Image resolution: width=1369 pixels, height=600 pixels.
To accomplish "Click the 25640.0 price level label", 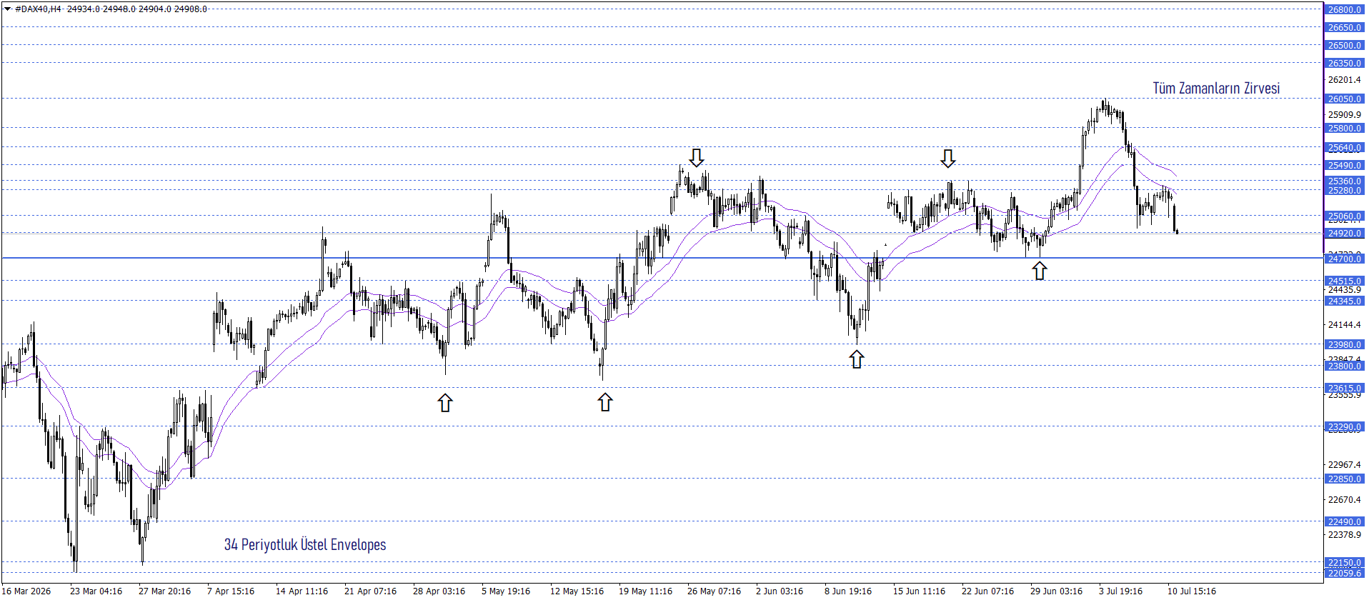I will point(1345,148).
